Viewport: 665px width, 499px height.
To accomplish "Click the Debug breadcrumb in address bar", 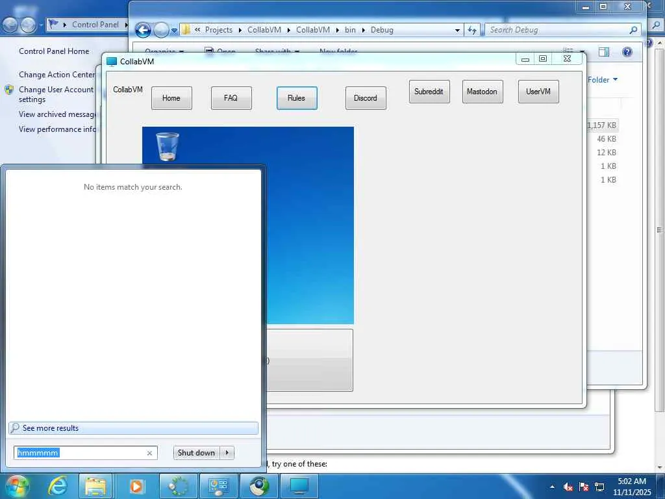I will (x=382, y=30).
